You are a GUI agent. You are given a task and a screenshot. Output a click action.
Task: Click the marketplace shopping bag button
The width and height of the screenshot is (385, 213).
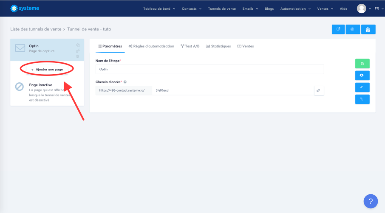pos(368,29)
